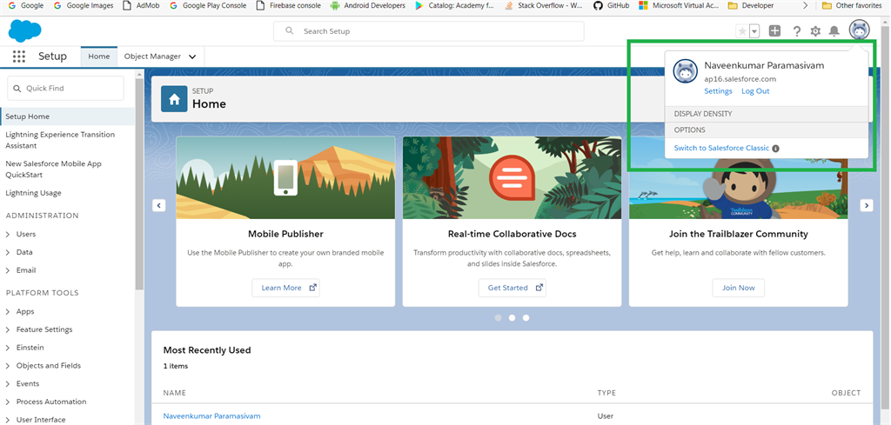Click the Search Setup field

[x=428, y=31]
